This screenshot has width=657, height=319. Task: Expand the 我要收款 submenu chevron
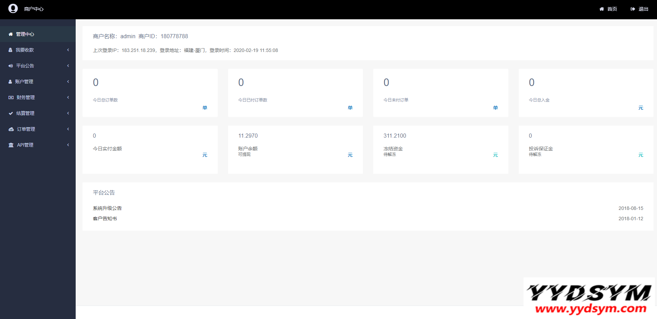(x=68, y=50)
